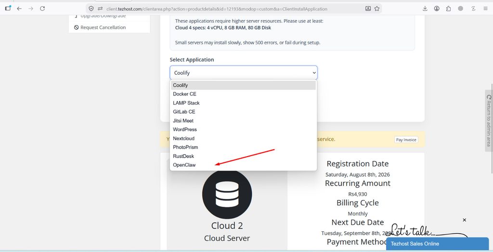Pick WordPress from the application list
Screen dimensions: 493x252
pyautogui.click(x=243, y=129)
